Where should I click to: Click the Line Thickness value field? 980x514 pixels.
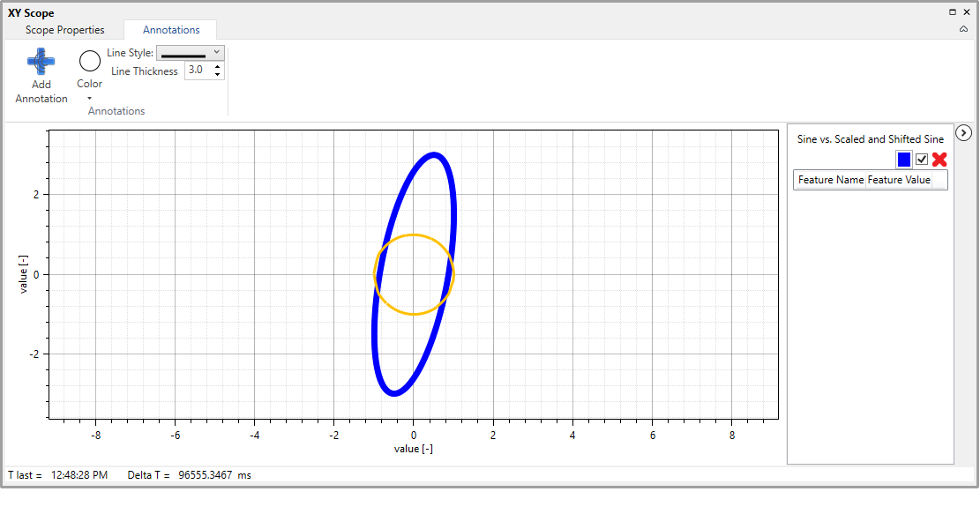coord(197,71)
